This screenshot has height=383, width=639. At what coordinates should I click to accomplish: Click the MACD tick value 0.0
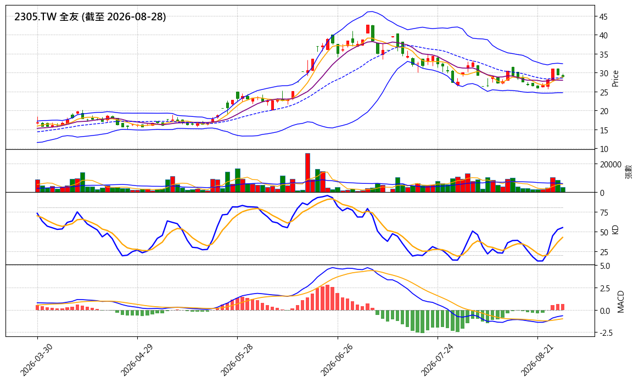point(605,311)
